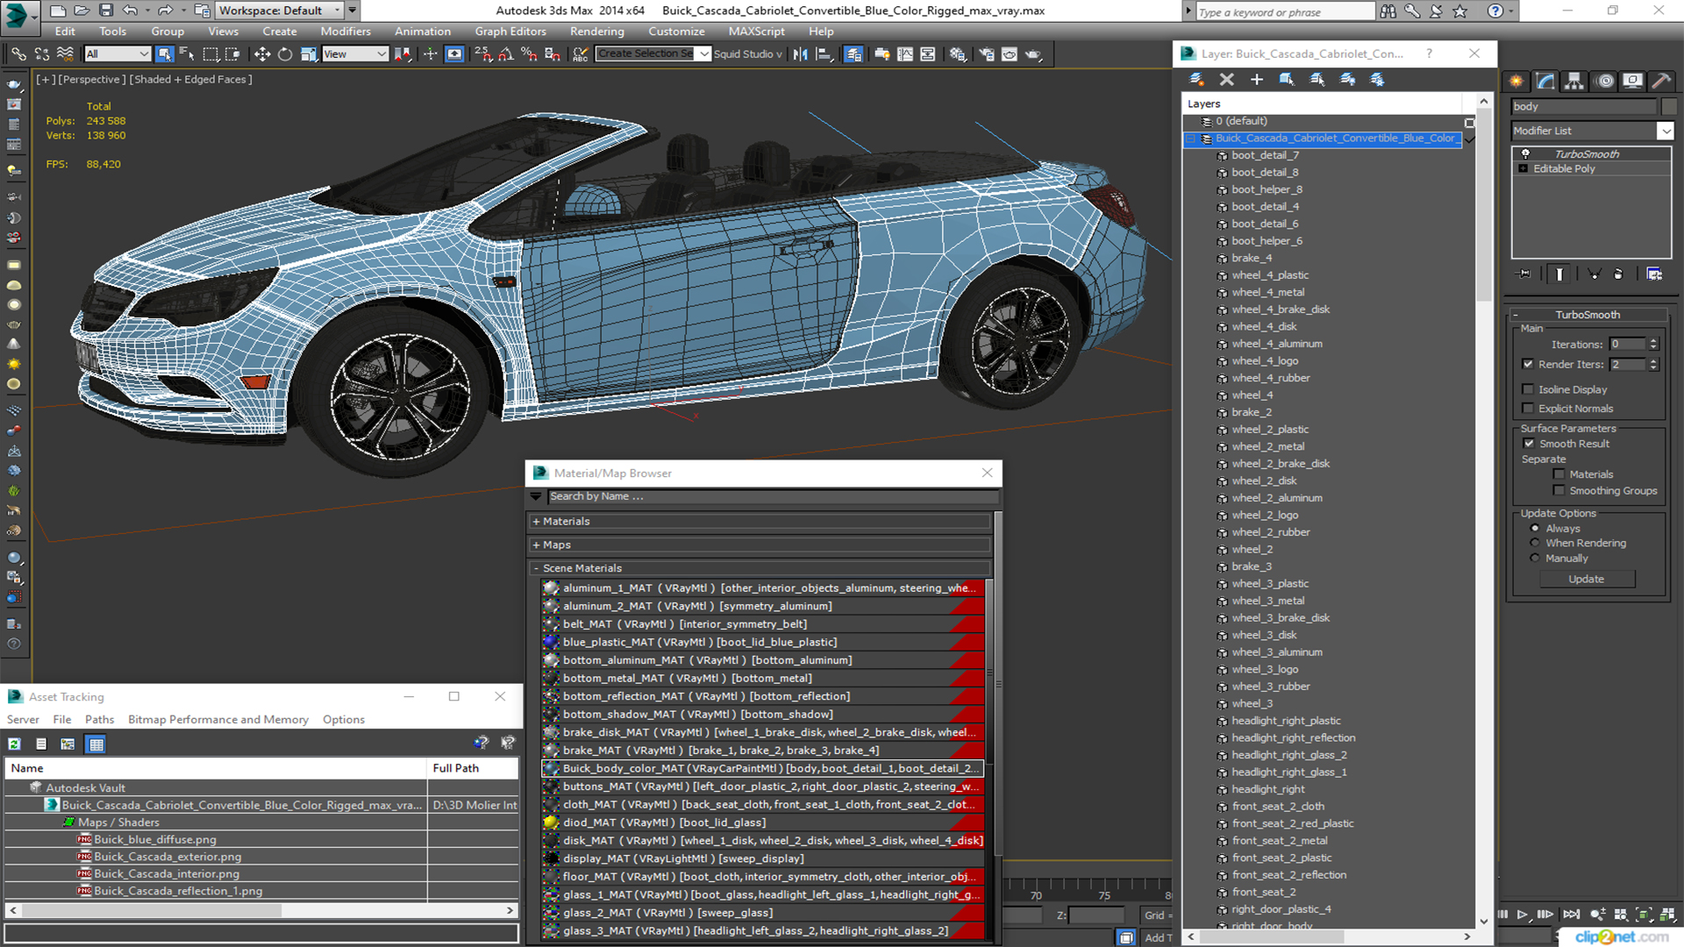Image resolution: width=1684 pixels, height=947 pixels.
Task: Collapse Buick_Cascada layer tree in Layers
Action: [x=1191, y=139]
